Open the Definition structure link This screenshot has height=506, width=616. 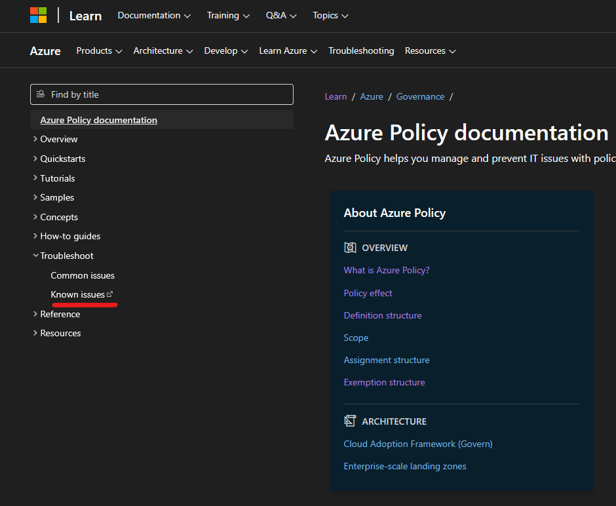[383, 315]
